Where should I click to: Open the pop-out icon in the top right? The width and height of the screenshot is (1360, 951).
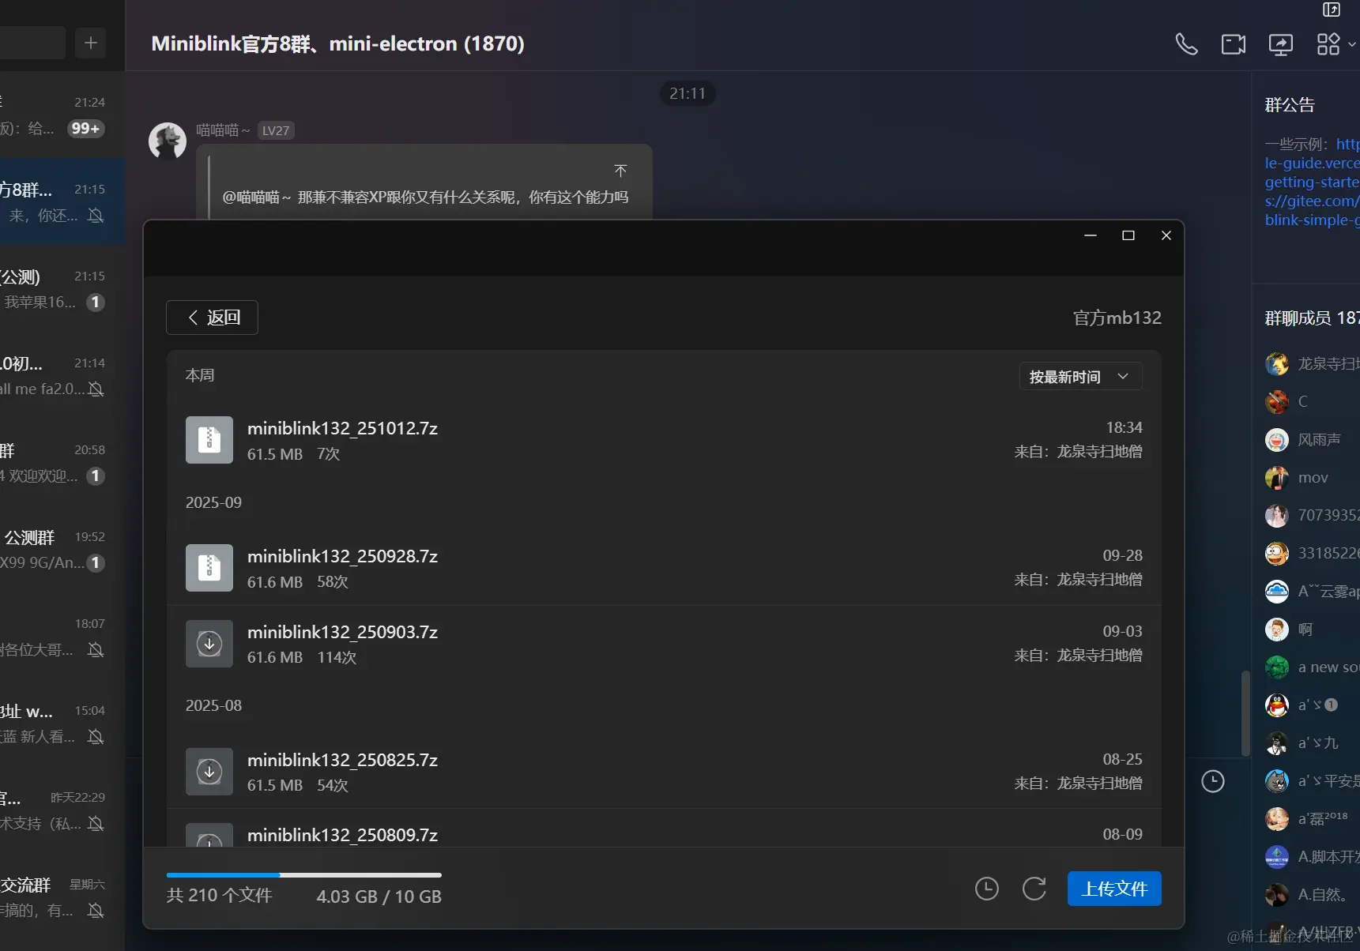(1332, 9)
